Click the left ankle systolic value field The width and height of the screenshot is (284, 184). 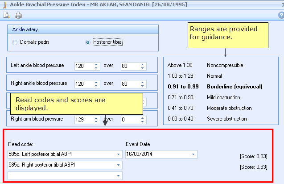click(83, 66)
